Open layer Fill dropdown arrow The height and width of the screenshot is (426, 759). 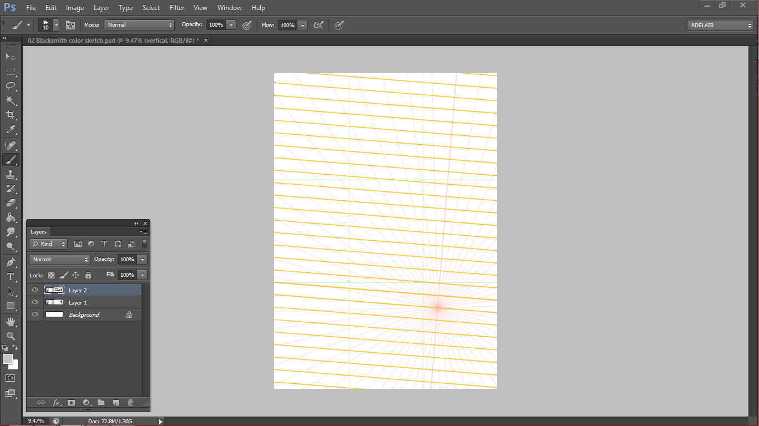coord(143,275)
